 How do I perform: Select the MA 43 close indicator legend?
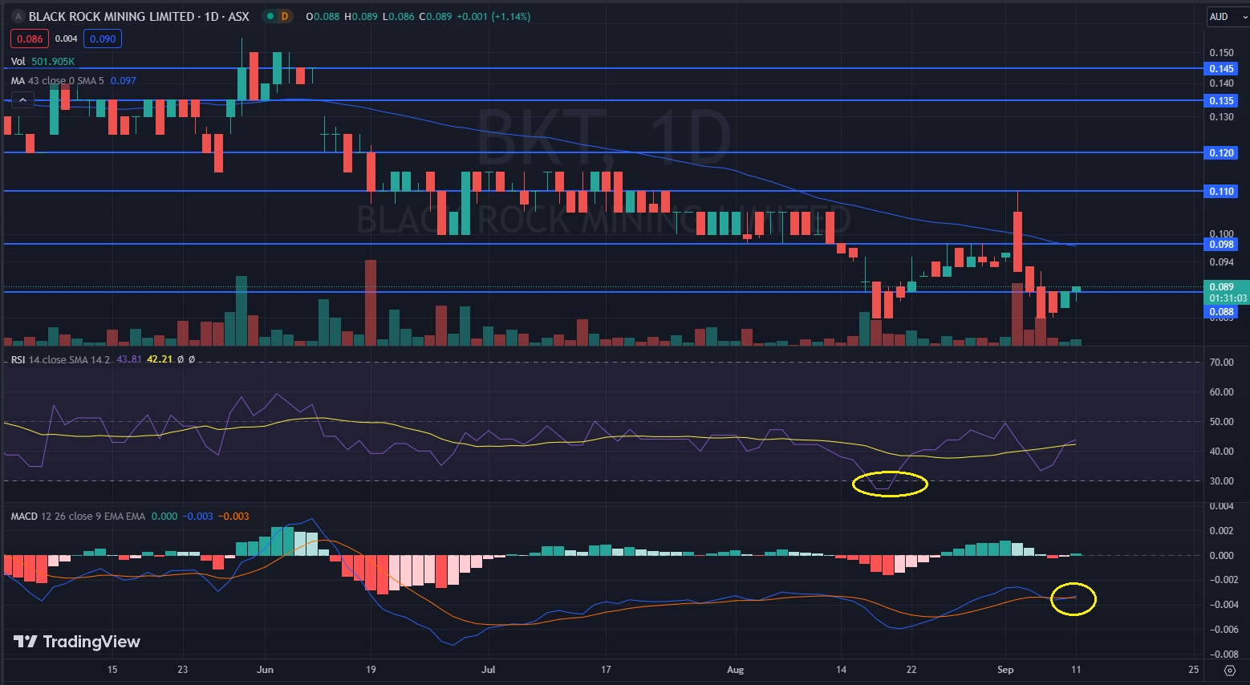click(58, 81)
